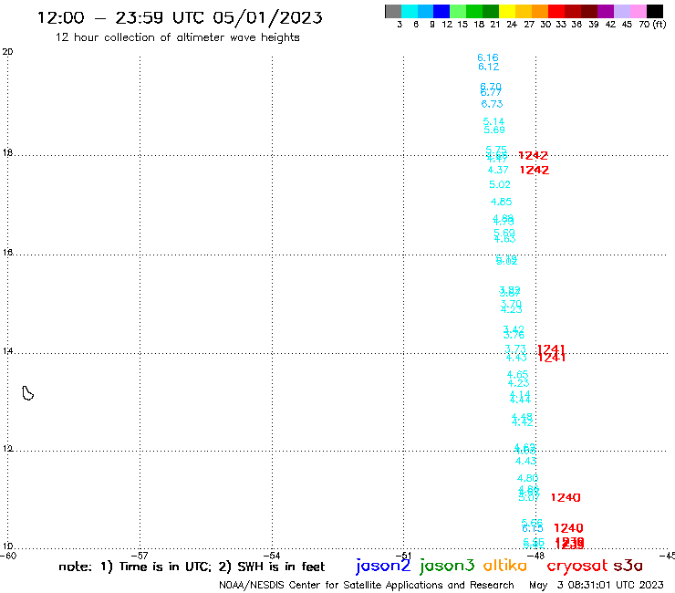
Task: Select the purple swatch in the color bar
Action: point(606,11)
